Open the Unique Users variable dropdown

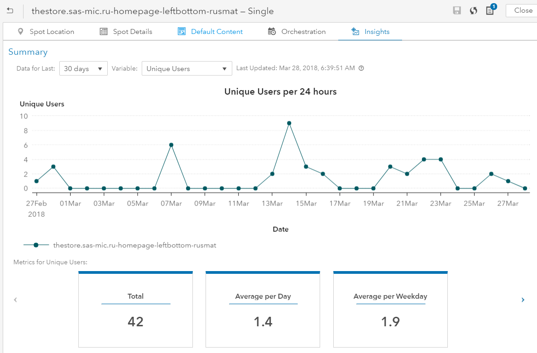187,69
